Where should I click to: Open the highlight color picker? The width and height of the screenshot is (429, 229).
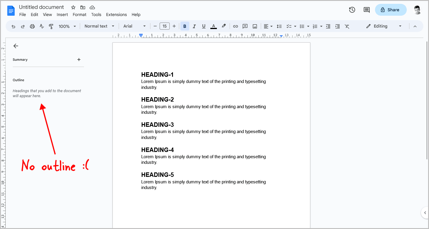(x=224, y=26)
